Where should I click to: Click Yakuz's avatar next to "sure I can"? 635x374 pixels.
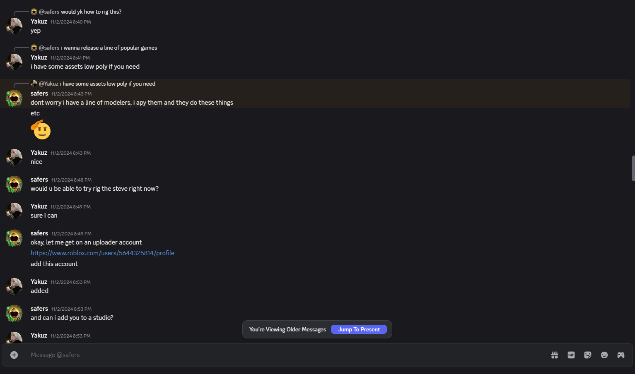tap(14, 211)
